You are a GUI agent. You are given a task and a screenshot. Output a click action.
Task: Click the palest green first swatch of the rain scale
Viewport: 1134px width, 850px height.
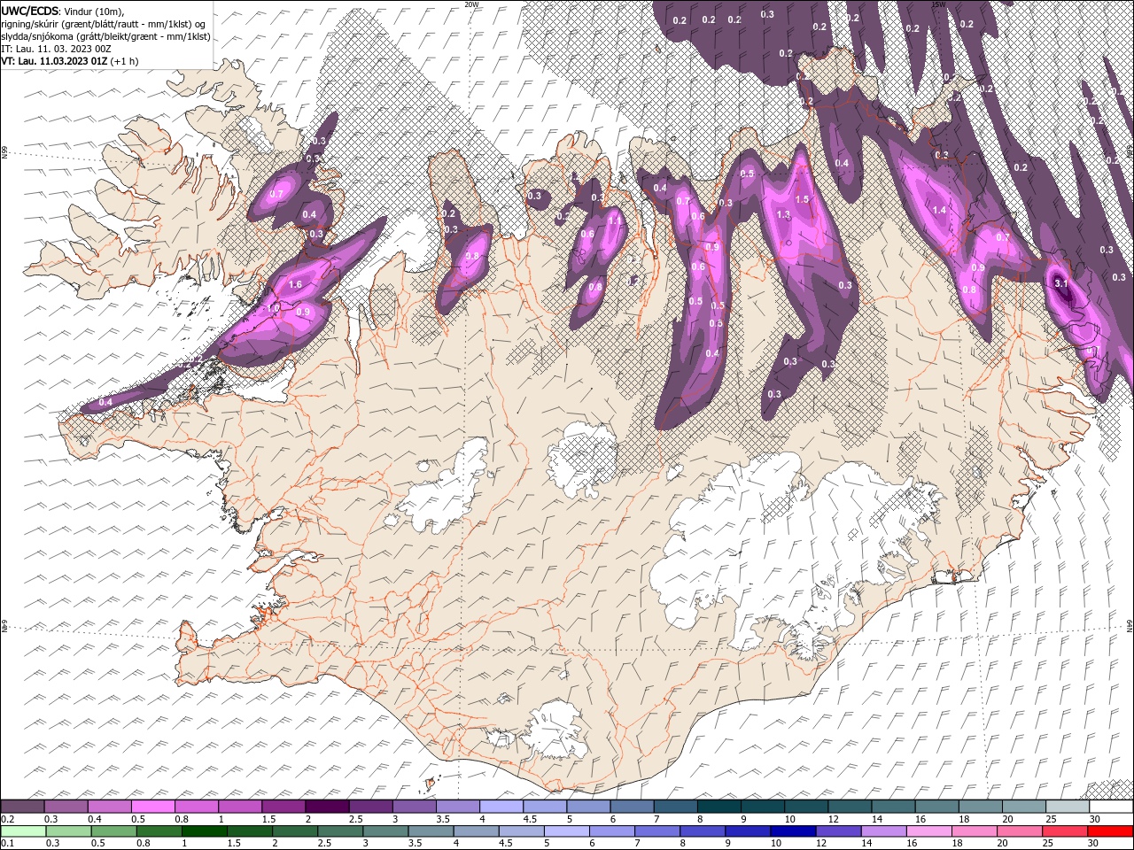[x=23, y=831]
